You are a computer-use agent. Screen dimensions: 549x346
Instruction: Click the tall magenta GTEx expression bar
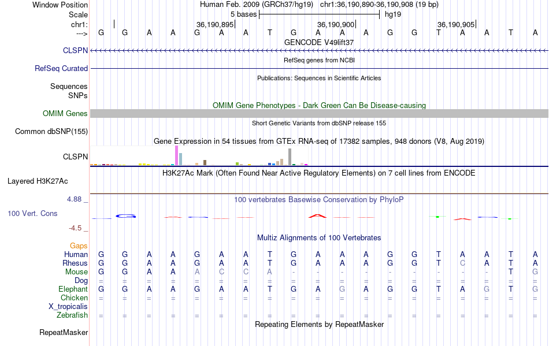coord(176,155)
